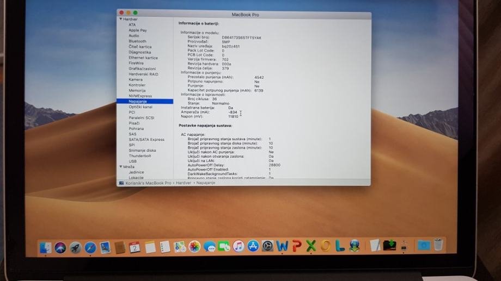Viewport: 501px width, 281px height.
Task: Open globe with green download arrow app
Action: (355, 246)
